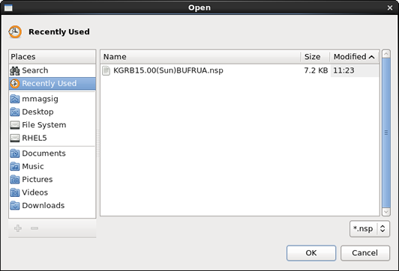399x271 pixels.
Task: Click the Pictures folder icon
Action: pos(15,180)
